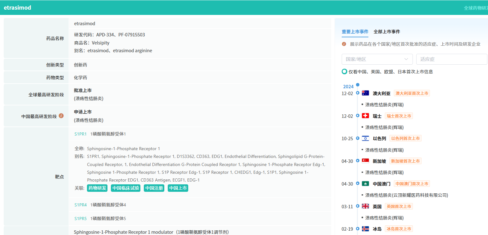This screenshot has width=488, height=235.
Task: Select the 重要上市事件 tab
Action: pos(355,32)
